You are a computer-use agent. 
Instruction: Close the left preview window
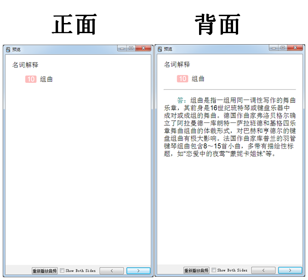click(x=143, y=48)
